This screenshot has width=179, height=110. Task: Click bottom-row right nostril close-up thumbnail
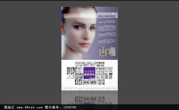coord(93,82)
